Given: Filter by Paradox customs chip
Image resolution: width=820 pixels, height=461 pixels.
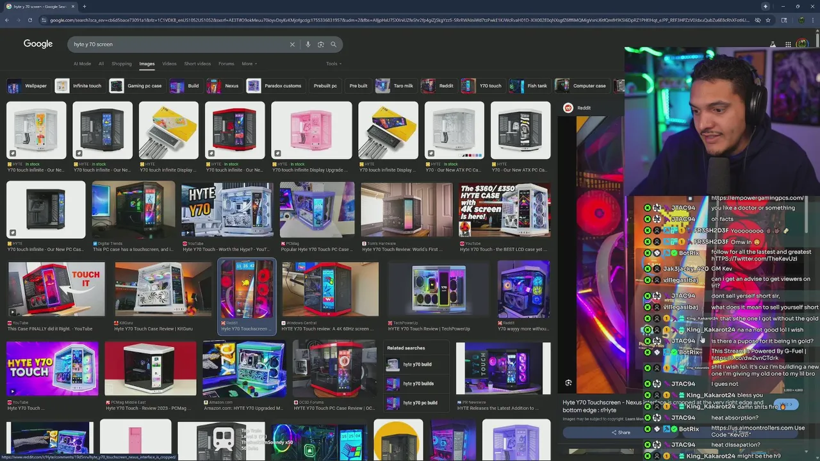Looking at the screenshot, I should coord(275,86).
